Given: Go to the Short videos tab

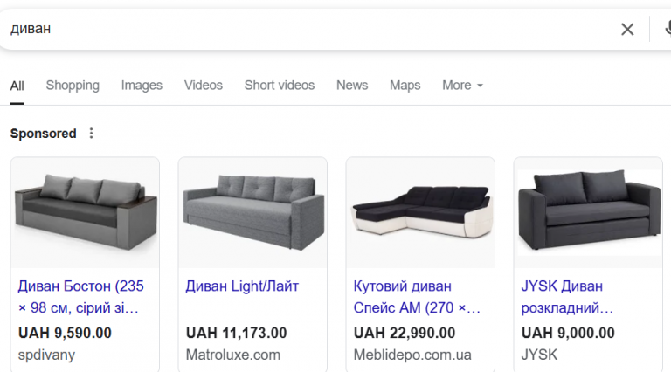Looking at the screenshot, I should [x=280, y=85].
